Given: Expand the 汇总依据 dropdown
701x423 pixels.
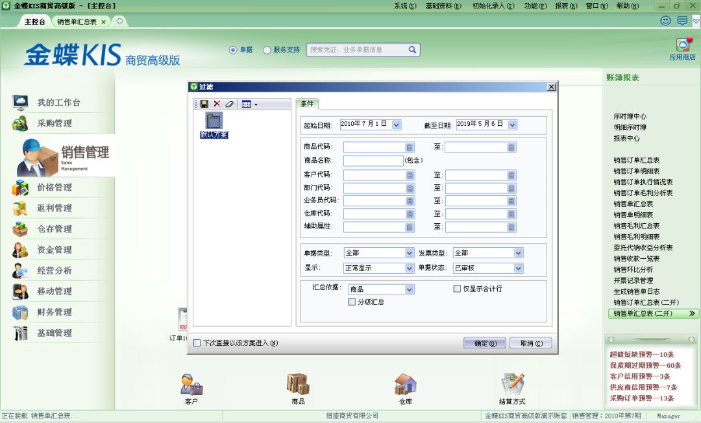Looking at the screenshot, I should click(x=409, y=288).
